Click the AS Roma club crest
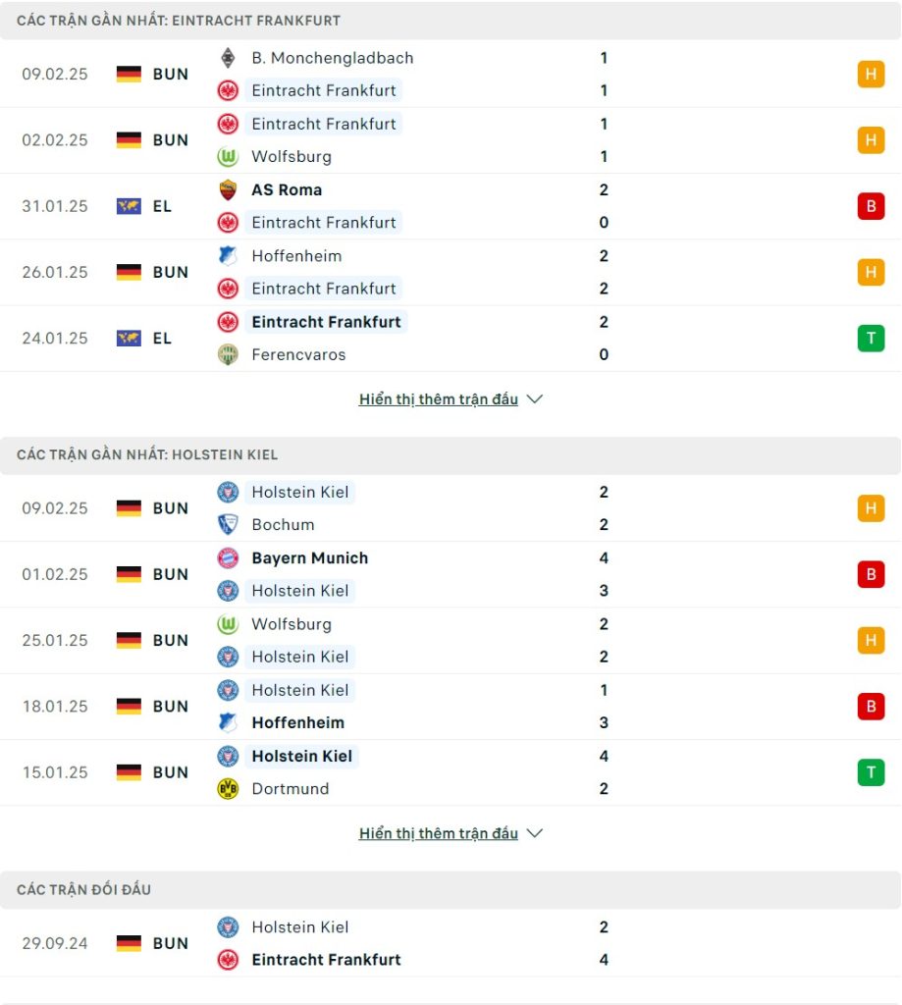 pyautogui.click(x=228, y=189)
